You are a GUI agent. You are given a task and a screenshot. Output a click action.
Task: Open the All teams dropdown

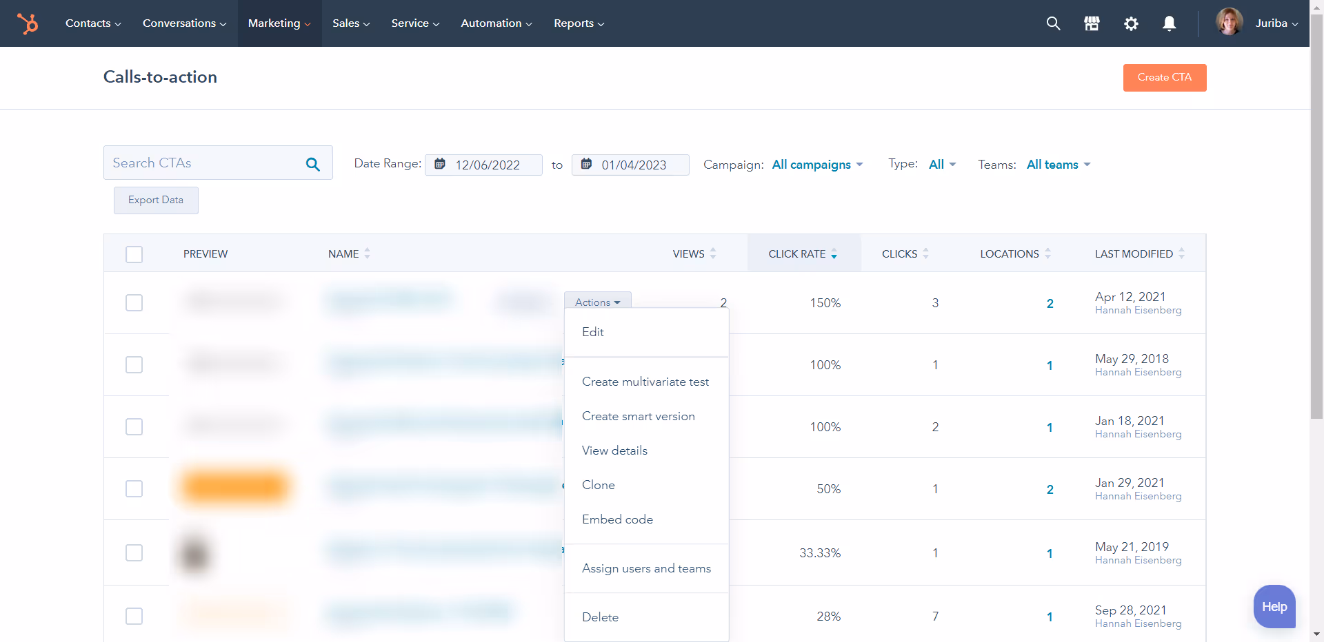[1057, 165]
